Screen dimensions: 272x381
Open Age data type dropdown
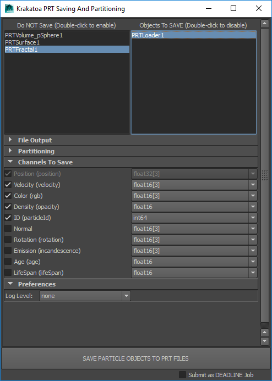coord(194,262)
